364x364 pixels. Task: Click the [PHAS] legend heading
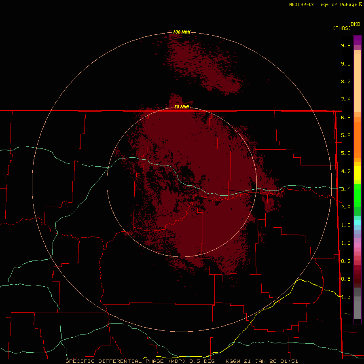coord(342,28)
